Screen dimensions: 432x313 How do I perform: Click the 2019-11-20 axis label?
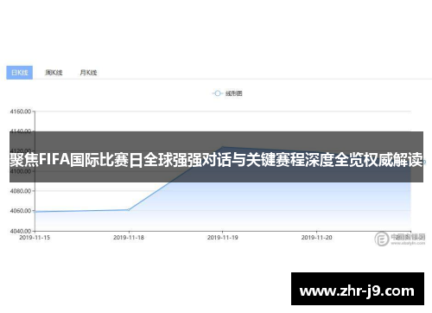pos(316,238)
